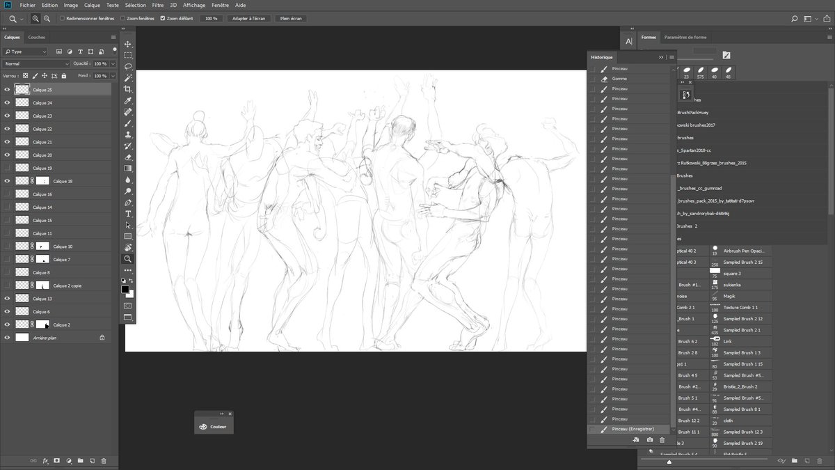Open the Filtre menu
Viewport: 835px width, 470px height.
coord(158,5)
